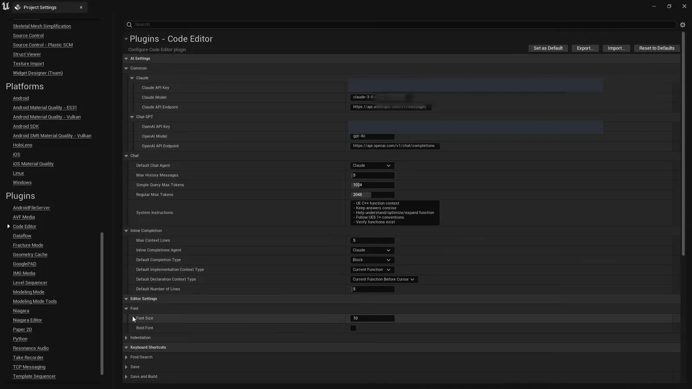Select the Project Settings tab
The width and height of the screenshot is (692, 389).
pos(49,7)
